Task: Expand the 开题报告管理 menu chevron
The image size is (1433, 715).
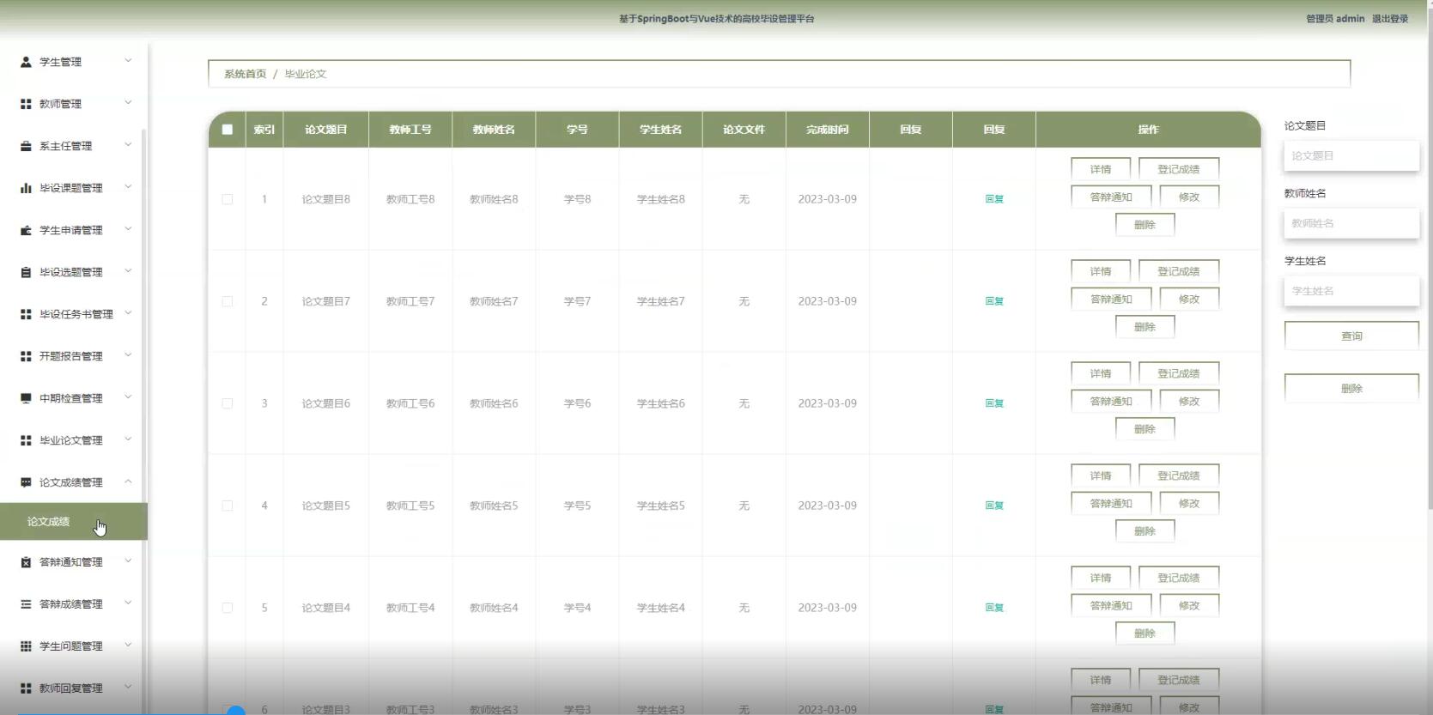Action: tap(128, 354)
